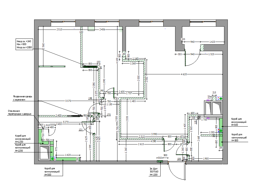Click the riser pipe symbol near 1 285 dimension
259x188 pixels.
220,131
